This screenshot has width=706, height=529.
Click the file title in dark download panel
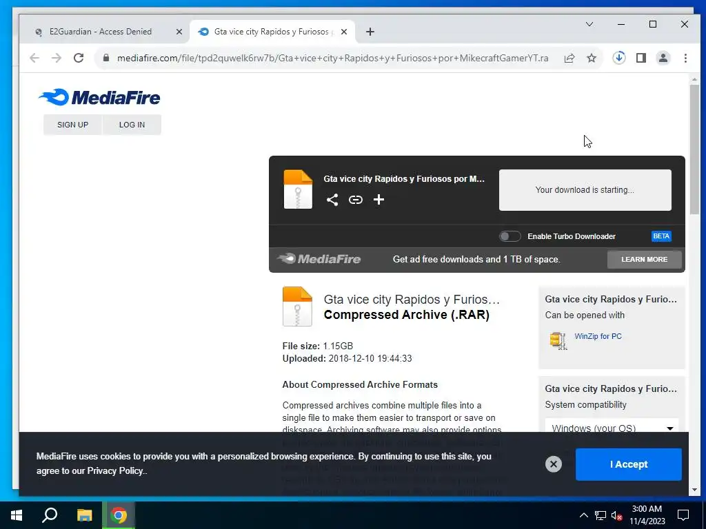click(x=404, y=178)
